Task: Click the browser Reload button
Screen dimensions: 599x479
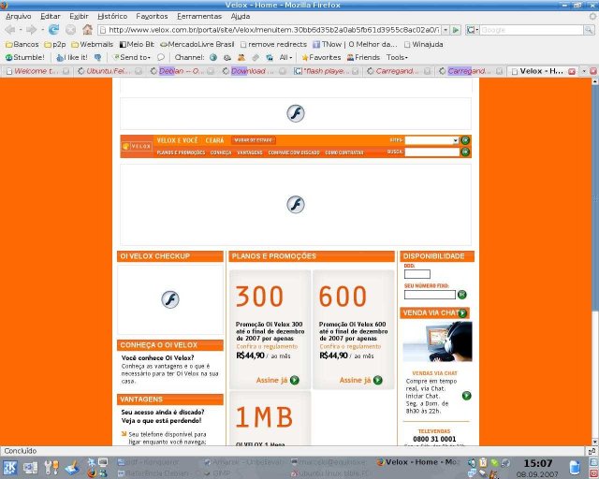Action: [x=54, y=30]
